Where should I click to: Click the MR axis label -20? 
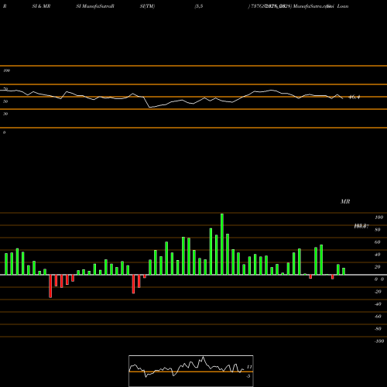click(378, 292)
